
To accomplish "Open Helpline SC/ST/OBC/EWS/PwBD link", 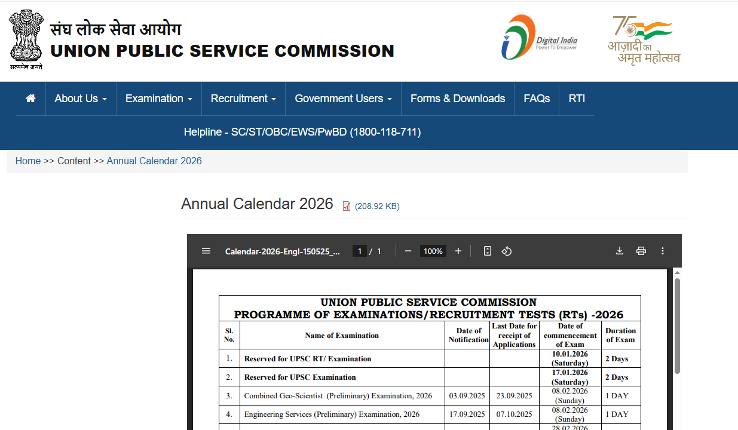I will (x=302, y=132).
